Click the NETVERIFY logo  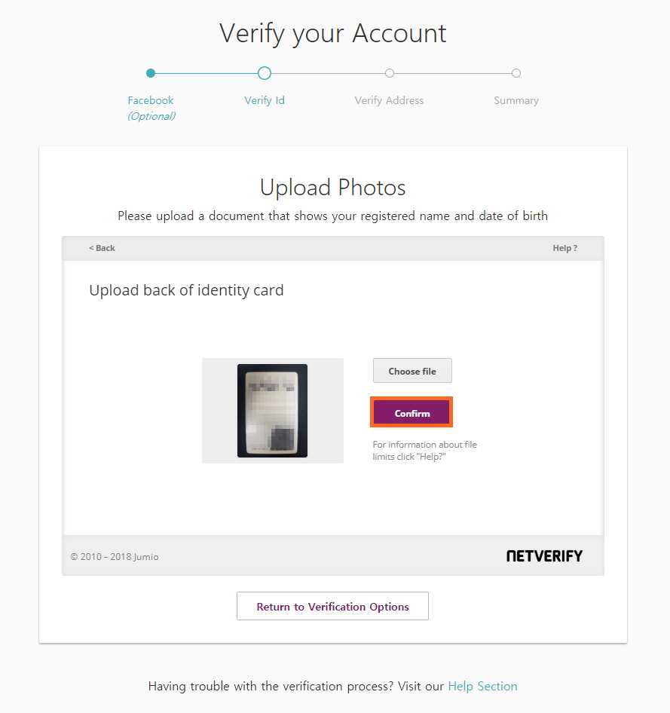click(x=544, y=556)
